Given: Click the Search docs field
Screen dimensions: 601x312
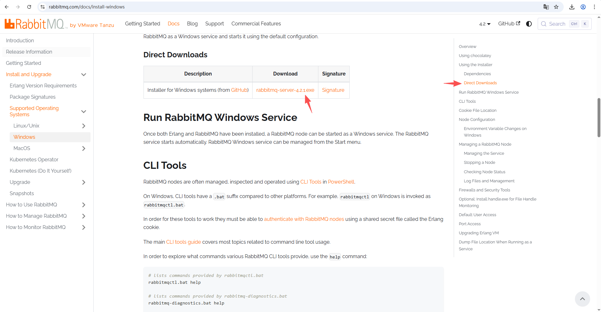Looking at the screenshot, I should [x=564, y=24].
